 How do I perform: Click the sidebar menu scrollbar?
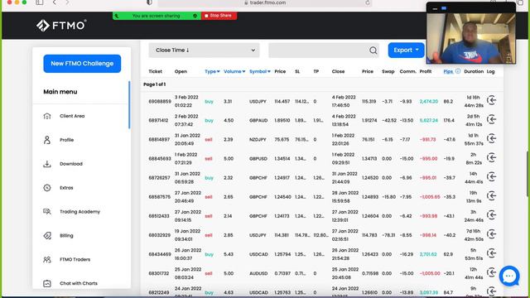pos(129,105)
